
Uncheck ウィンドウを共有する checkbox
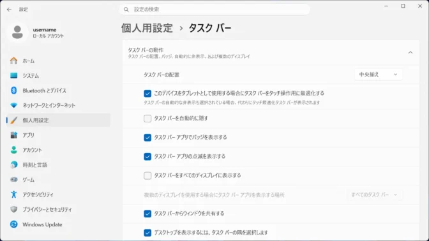point(147,214)
